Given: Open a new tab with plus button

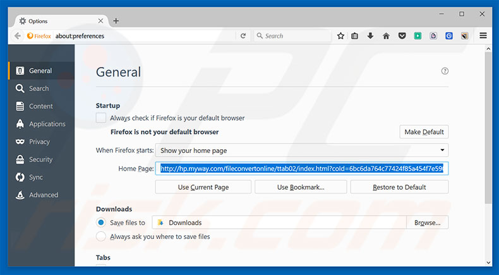Looking at the screenshot, I should coord(116,21).
